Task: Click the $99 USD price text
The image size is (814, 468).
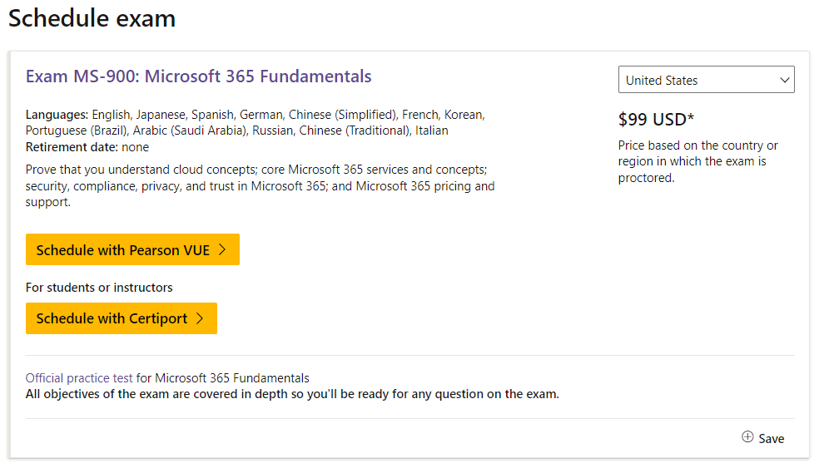Action: [x=656, y=120]
